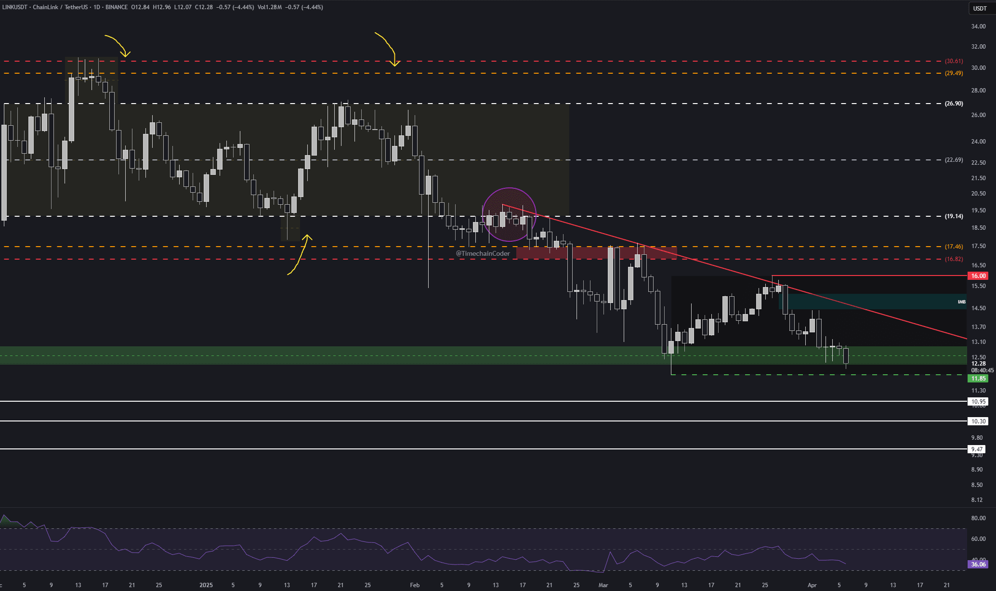Click the 10.30 horizontal line price label
This screenshot has width=996, height=591.
978,421
